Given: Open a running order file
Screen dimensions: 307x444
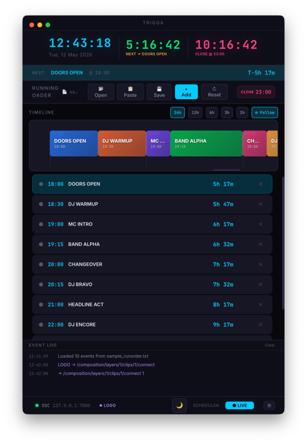Looking at the screenshot, I should 101,92.
